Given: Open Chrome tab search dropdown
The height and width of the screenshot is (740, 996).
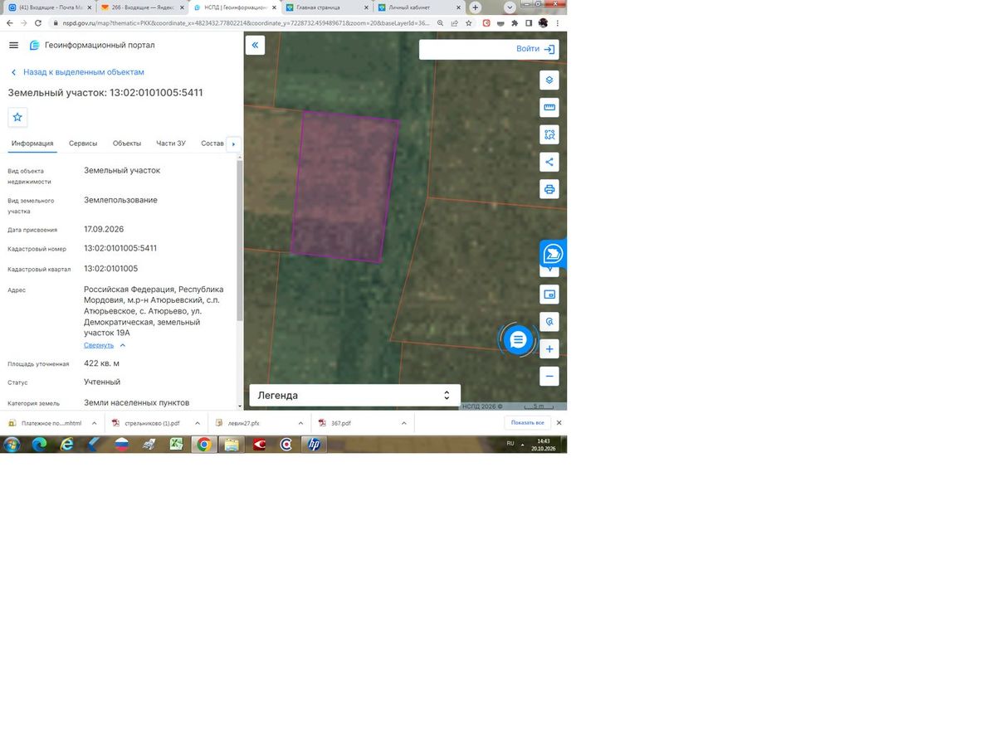Looking at the screenshot, I should coord(510,7).
